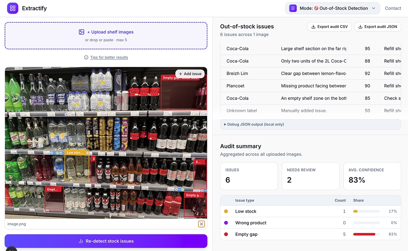
Task: Click 'Manually added issue.' description
Action: click(x=304, y=111)
